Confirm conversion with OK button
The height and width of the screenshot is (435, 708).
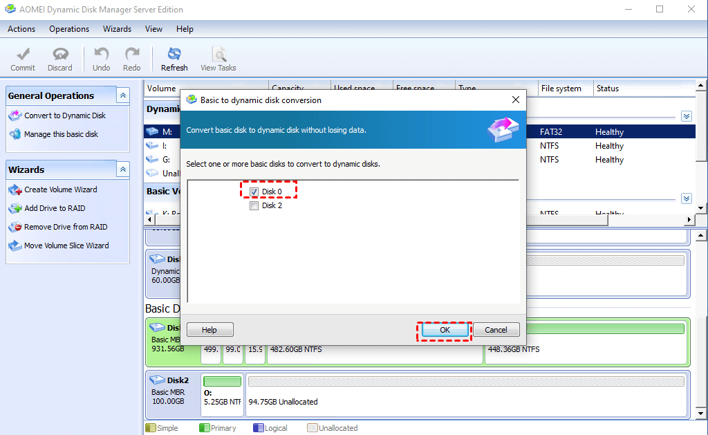pos(445,330)
